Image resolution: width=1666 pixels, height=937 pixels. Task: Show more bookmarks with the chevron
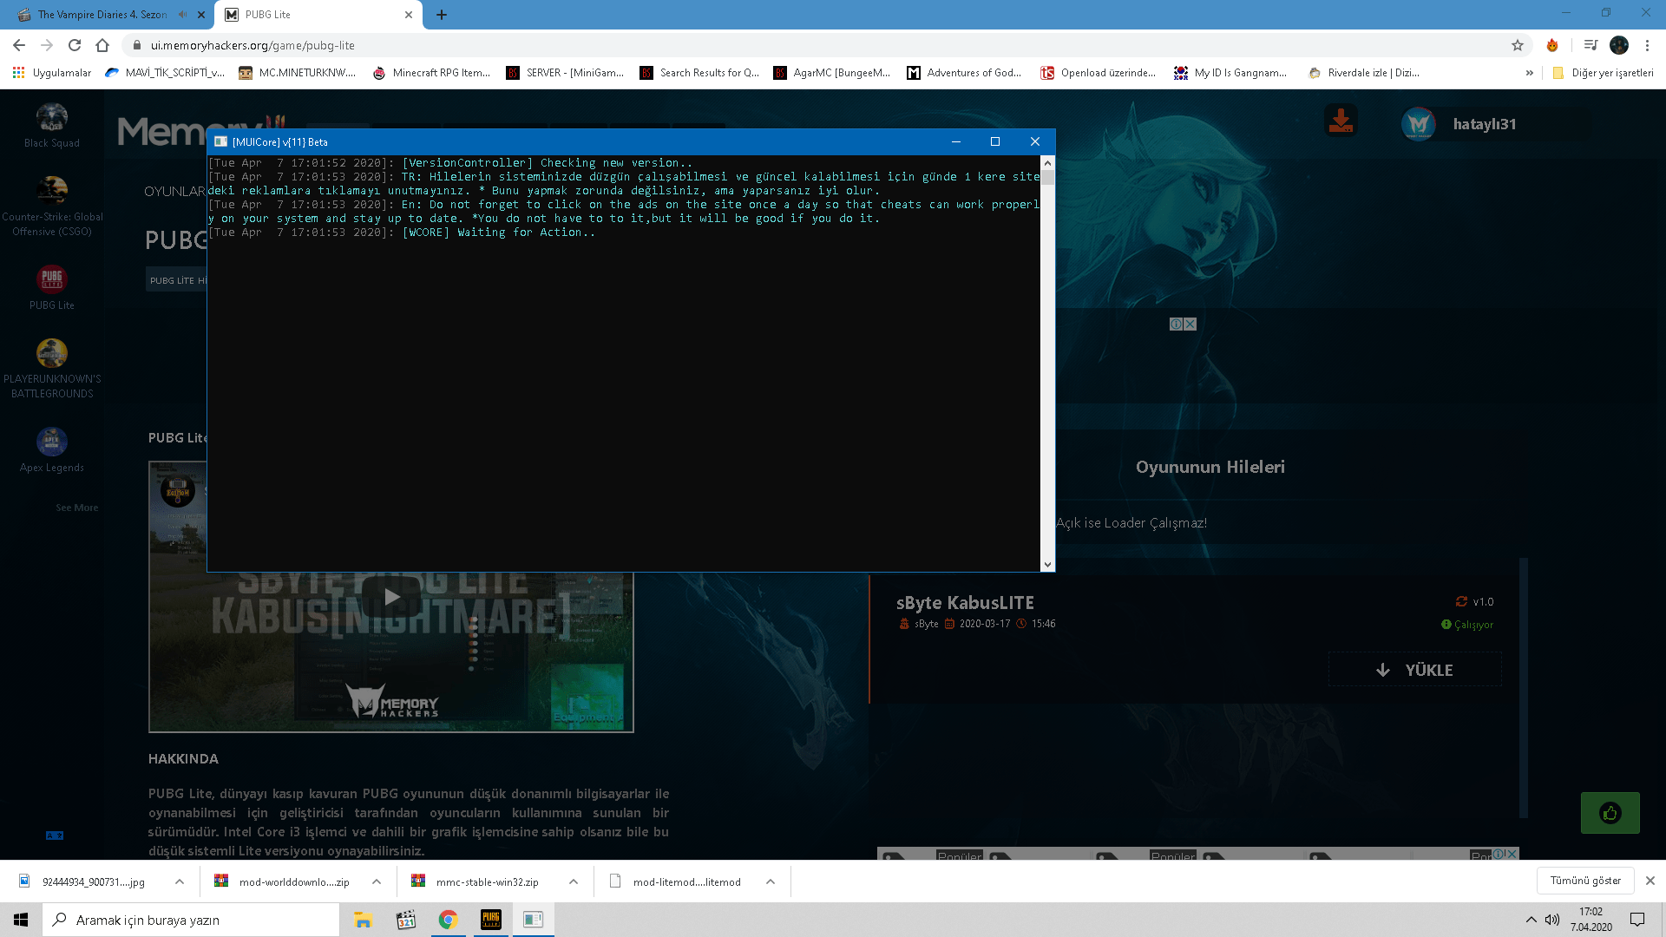1530,73
